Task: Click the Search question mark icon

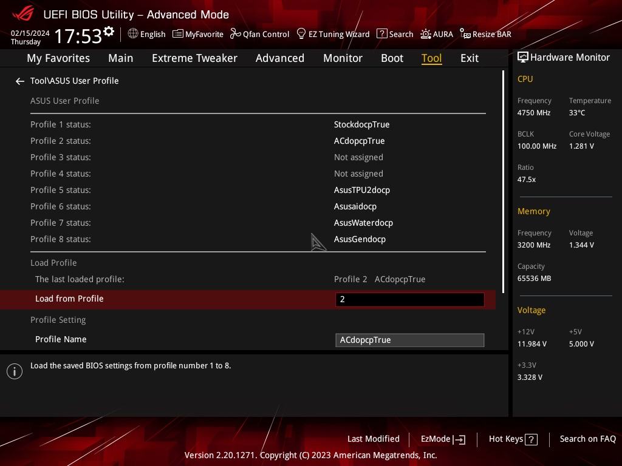Action: point(381,34)
